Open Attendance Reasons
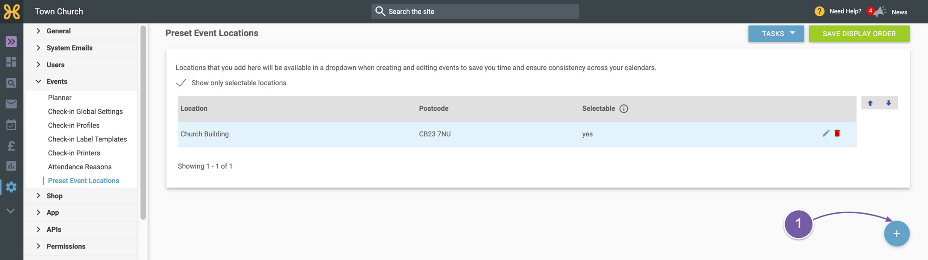Screen dimensions: 928x260 click(80, 167)
